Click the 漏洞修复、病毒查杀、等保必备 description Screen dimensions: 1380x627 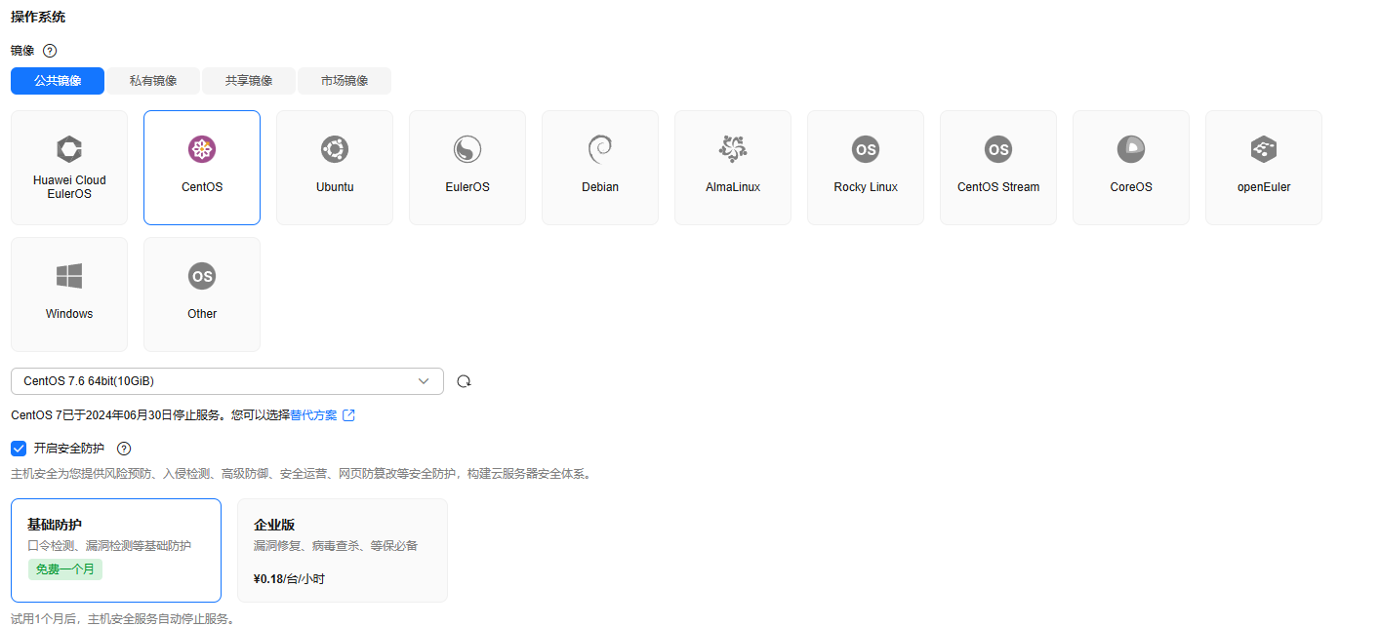click(x=336, y=546)
